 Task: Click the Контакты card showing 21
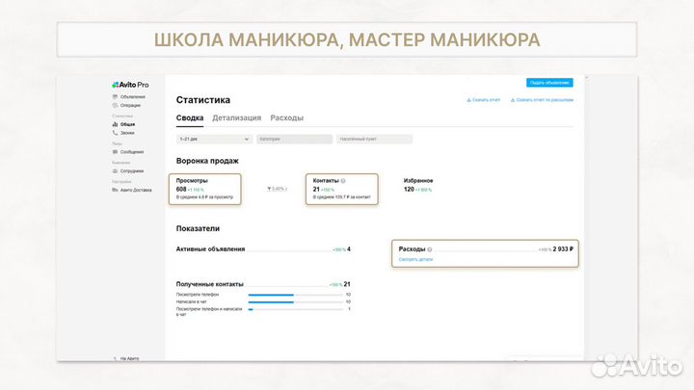pyautogui.click(x=341, y=190)
